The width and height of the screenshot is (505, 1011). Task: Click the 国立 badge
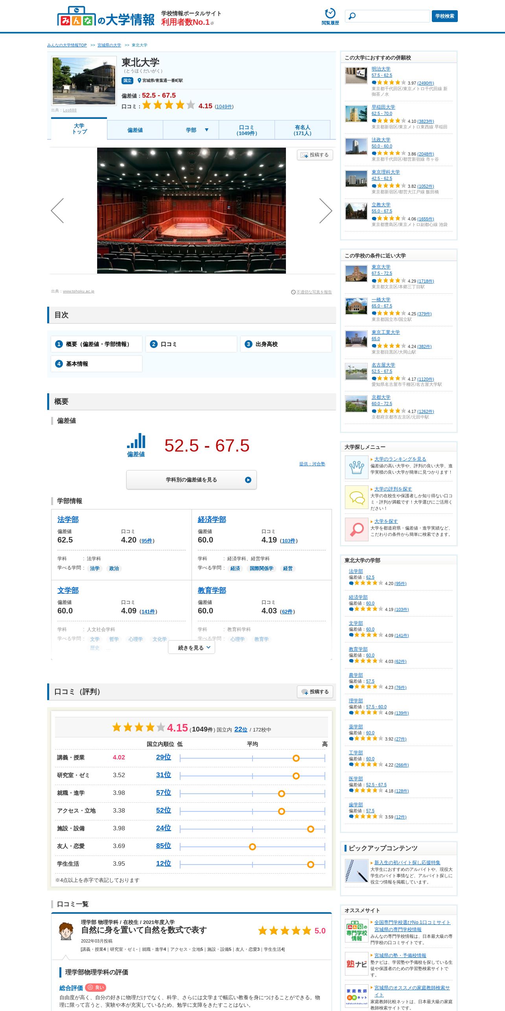[x=127, y=81]
